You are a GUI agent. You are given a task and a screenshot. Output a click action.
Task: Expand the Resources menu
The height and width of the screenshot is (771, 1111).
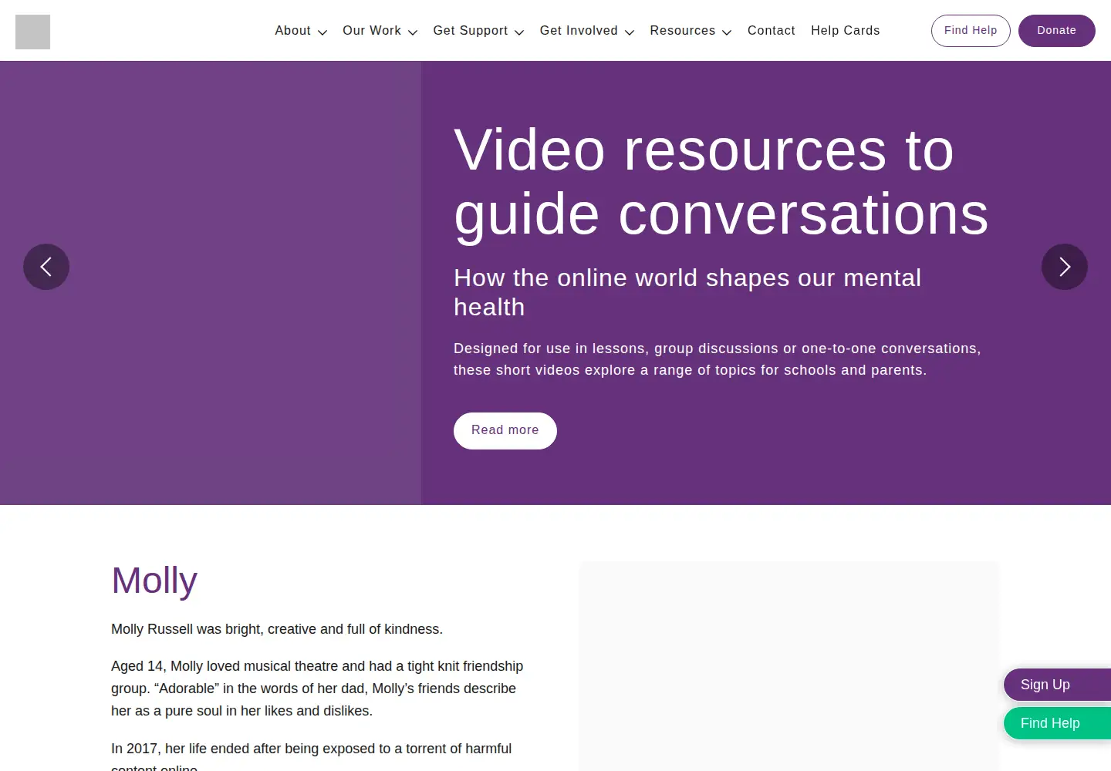(x=691, y=31)
